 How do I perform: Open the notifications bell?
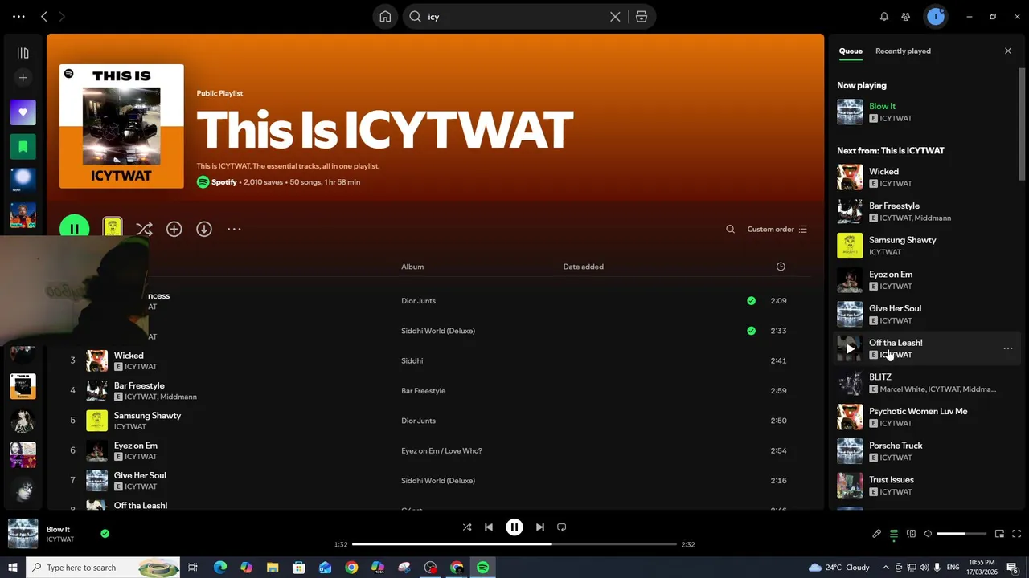pyautogui.click(x=884, y=17)
